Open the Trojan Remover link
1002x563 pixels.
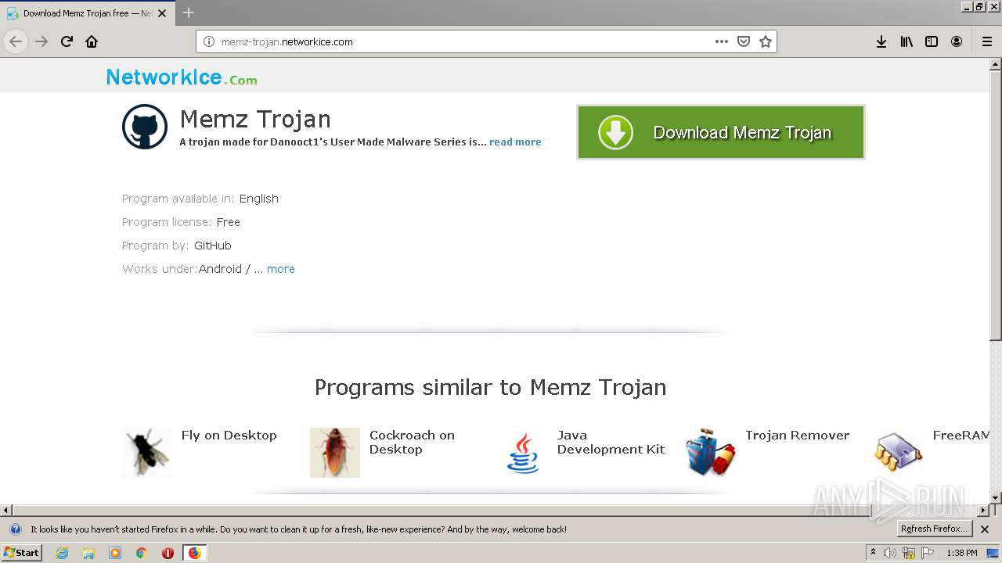point(797,436)
